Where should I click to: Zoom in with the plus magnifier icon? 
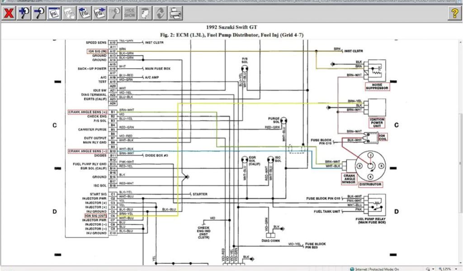24,13
